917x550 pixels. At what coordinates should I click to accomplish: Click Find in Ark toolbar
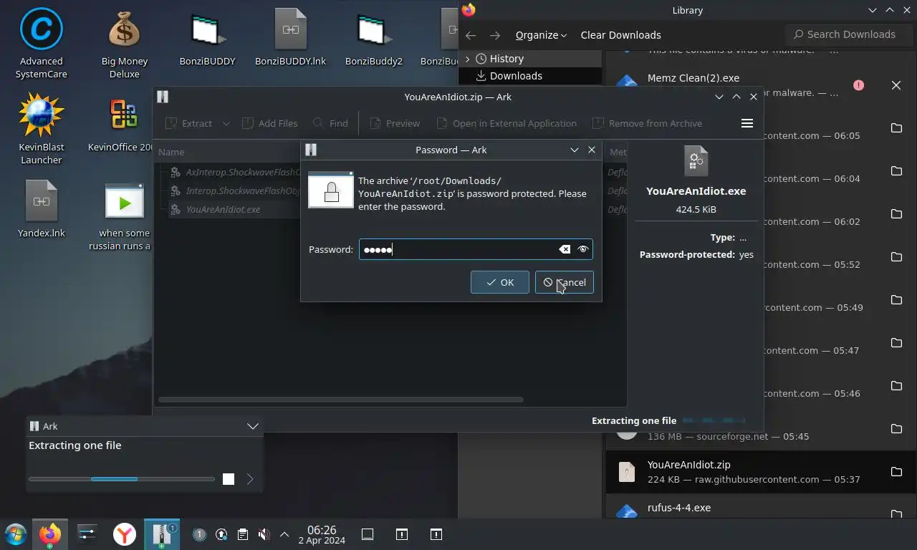[330, 123]
